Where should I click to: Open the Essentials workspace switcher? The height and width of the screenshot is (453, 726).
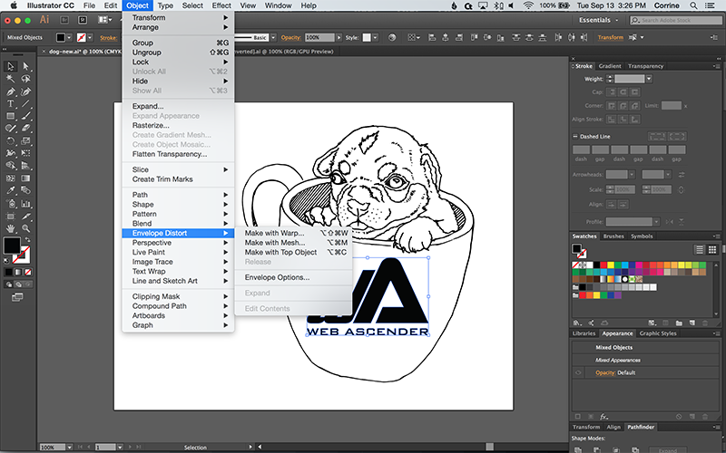tap(598, 20)
